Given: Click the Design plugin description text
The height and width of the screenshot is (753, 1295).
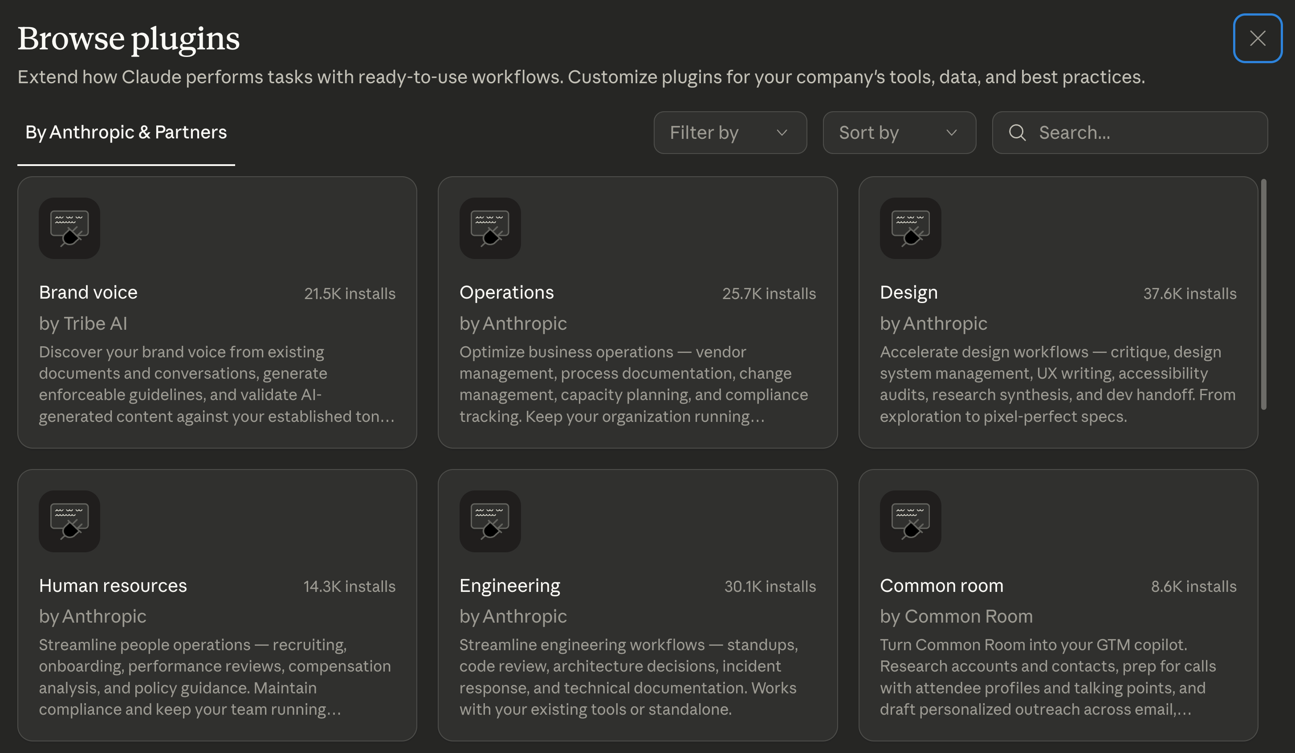Looking at the screenshot, I should (1057, 384).
